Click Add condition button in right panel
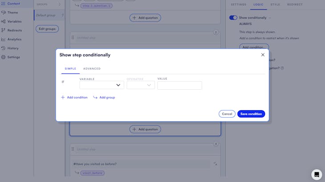This screenshot has width=325, height=182. coord(254,46)
